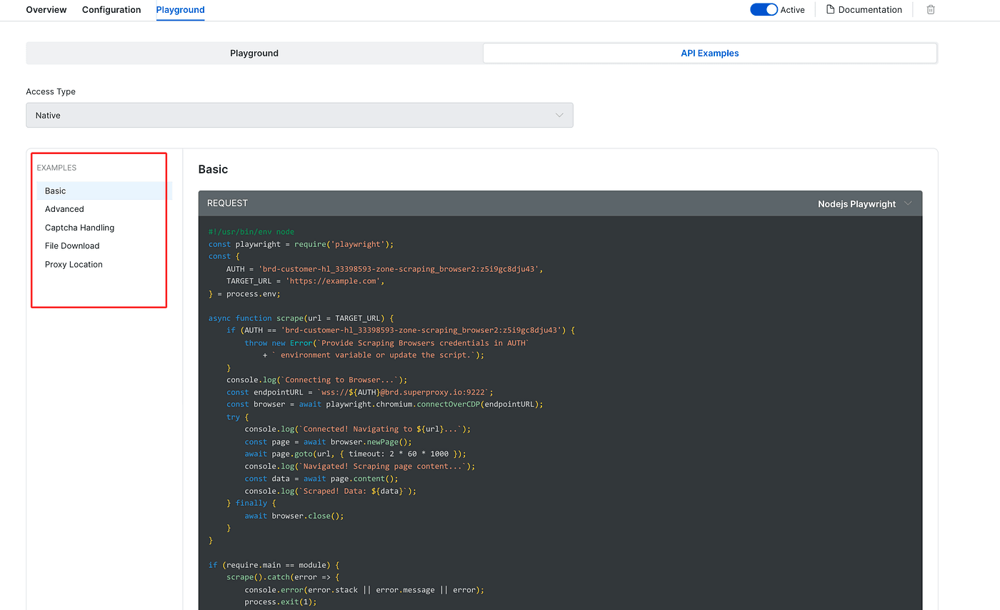Show the File Download example
1000x610 pixels.
(72, 246)
